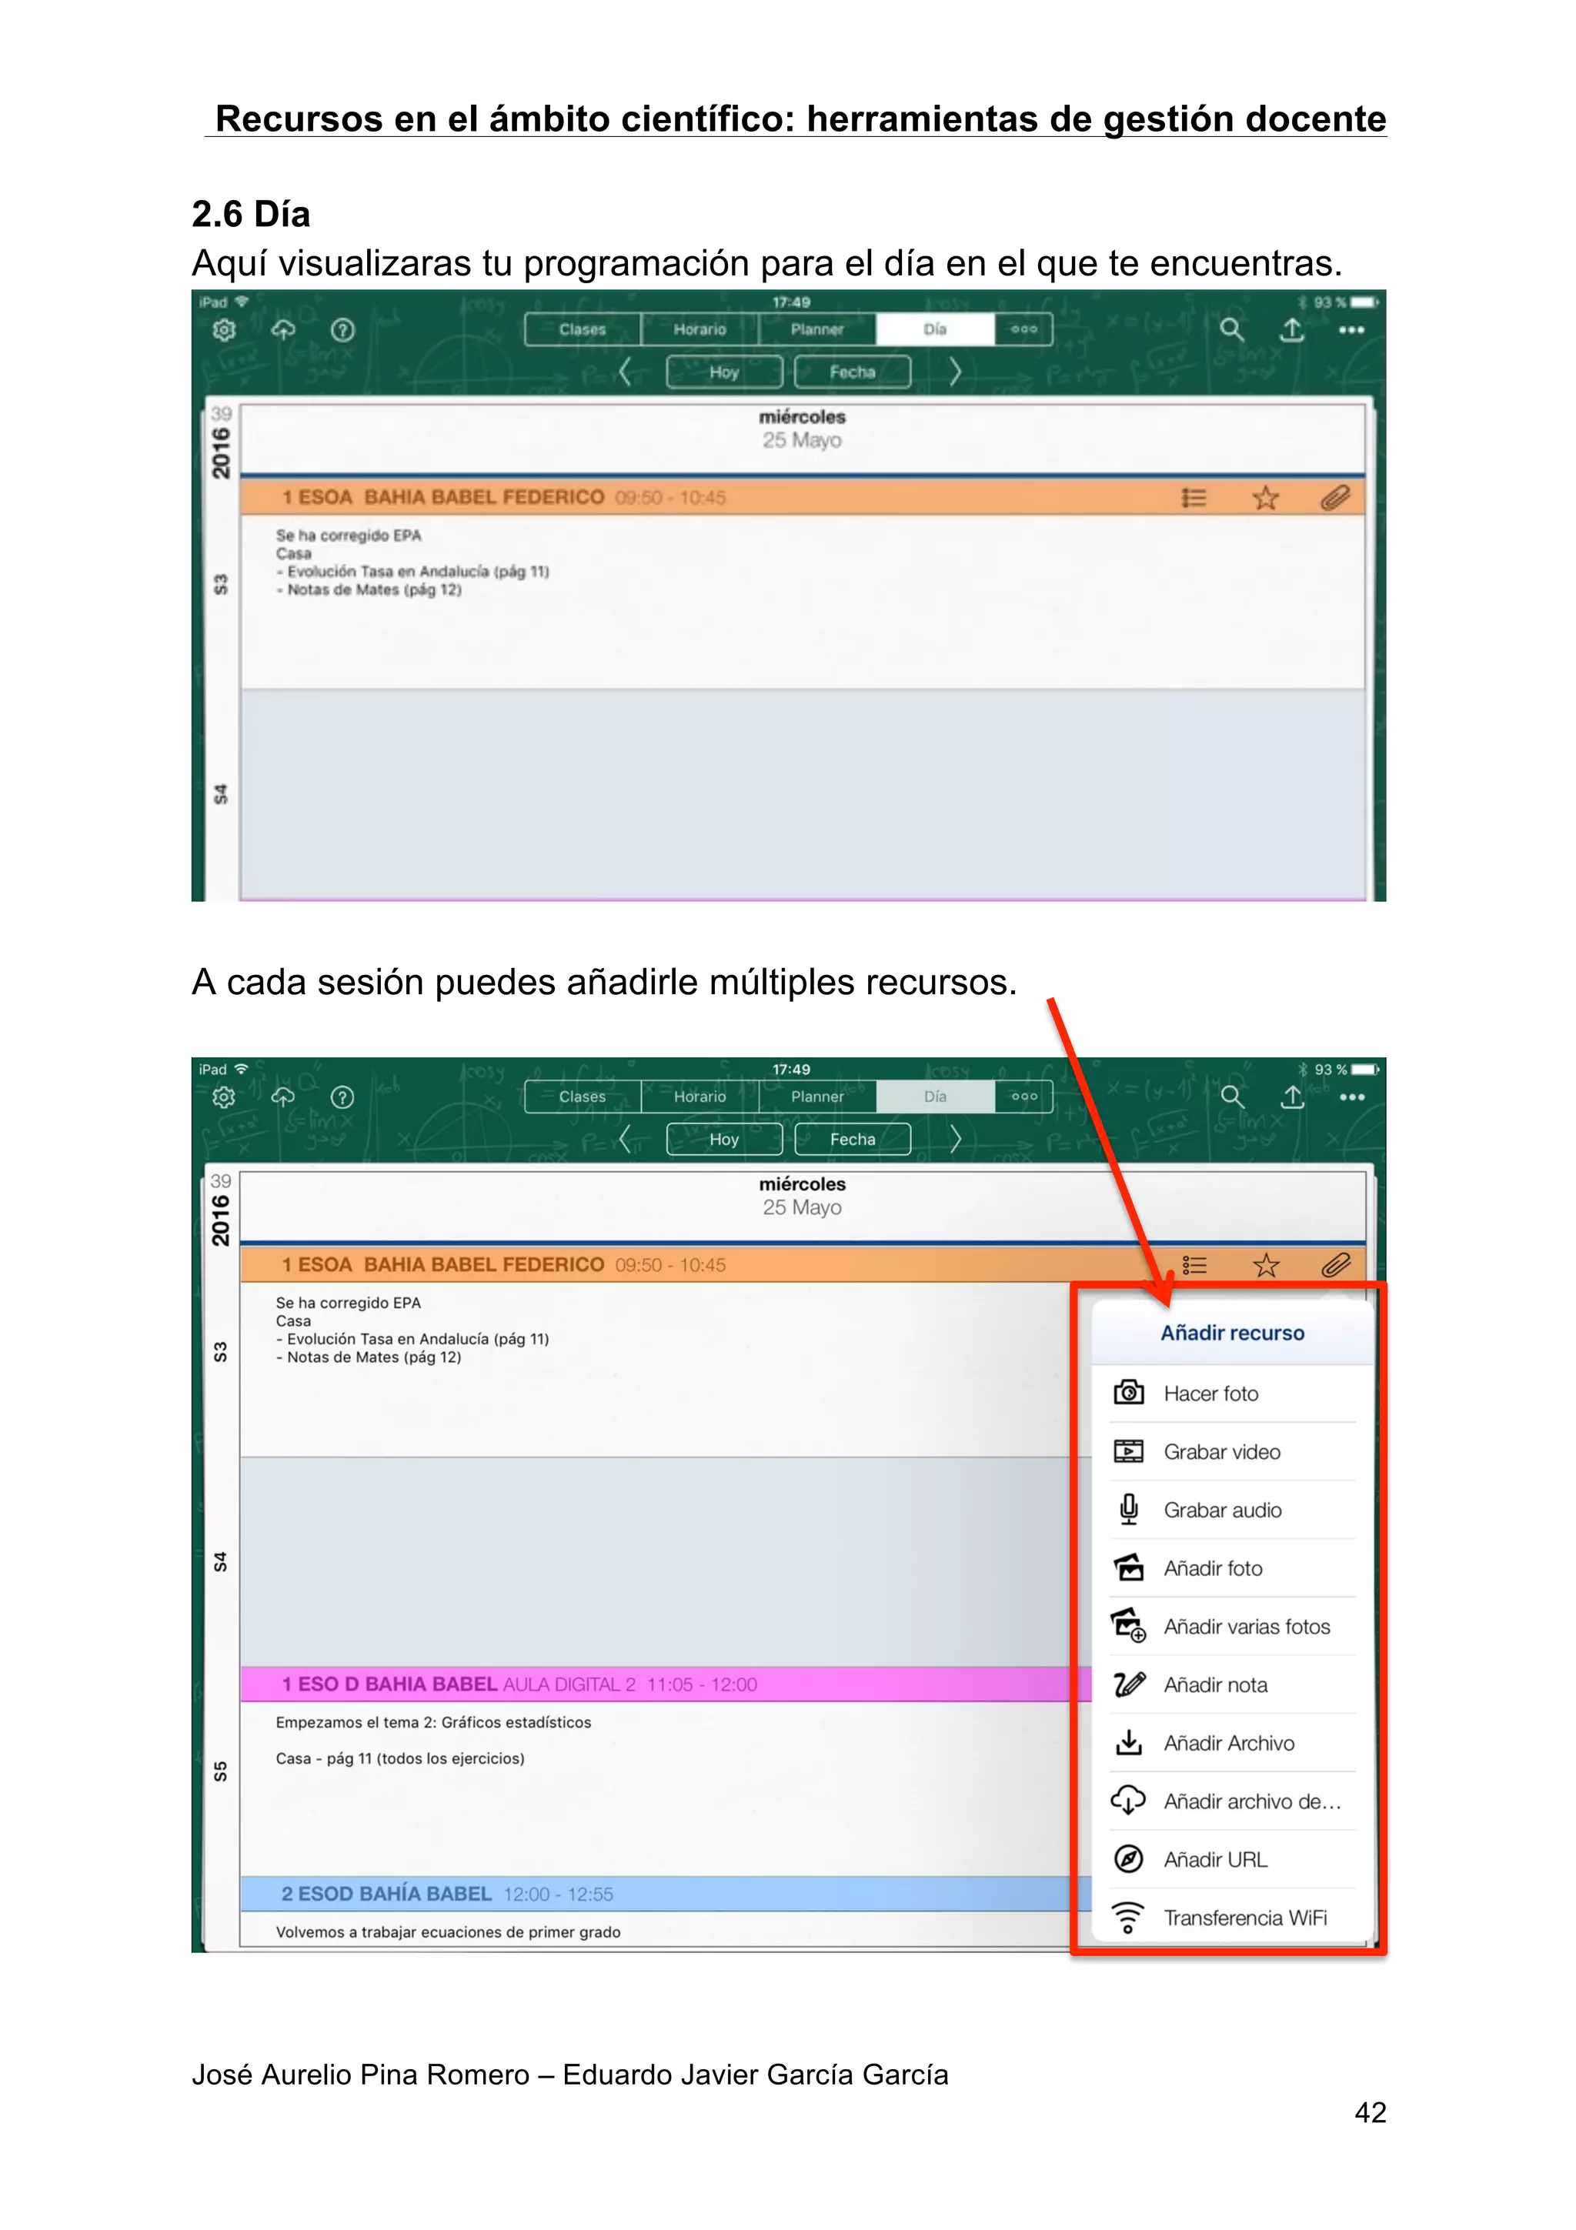This screenshot has width=1576, height=2230.
Task: Choose Añadir Archivo resource option
Action: (1234, 1744)
